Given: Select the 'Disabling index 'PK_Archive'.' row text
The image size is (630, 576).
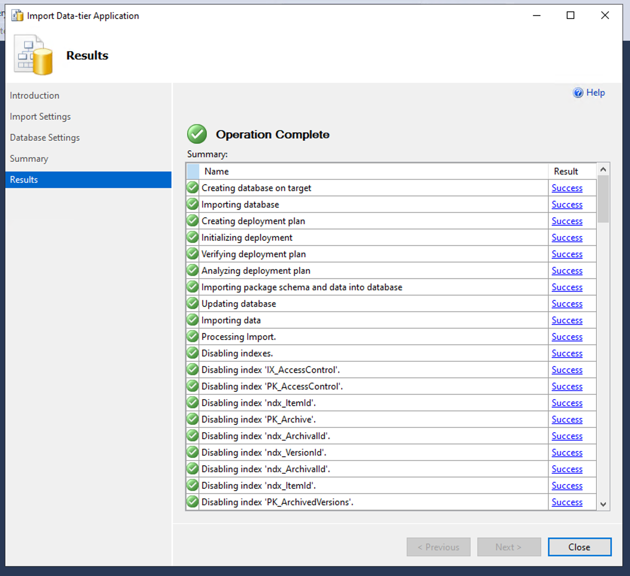Looking at the screenshot, I should 259,420.
